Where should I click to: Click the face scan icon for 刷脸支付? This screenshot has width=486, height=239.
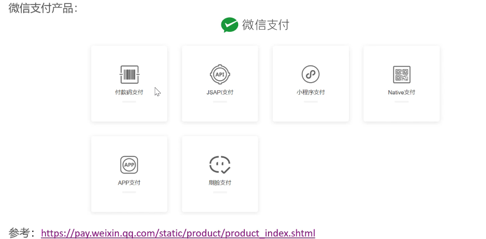click(x=220, y=164)
